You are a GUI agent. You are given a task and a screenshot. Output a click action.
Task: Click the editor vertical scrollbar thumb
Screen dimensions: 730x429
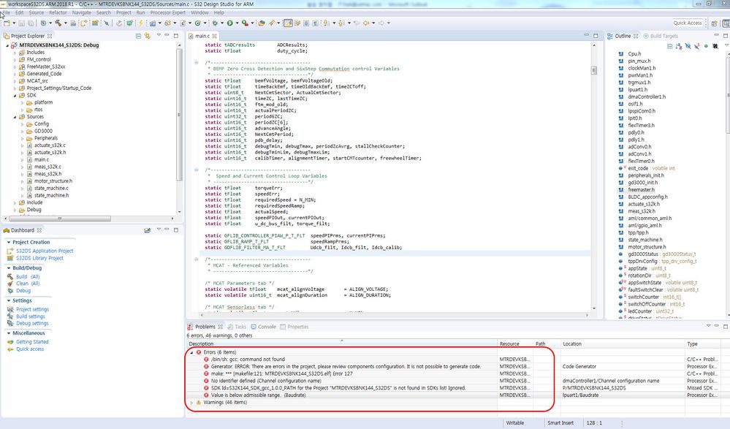(593, 70)
